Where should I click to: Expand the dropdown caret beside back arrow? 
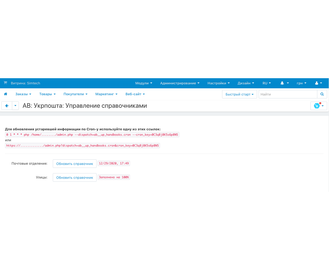(x=15, y=106)
